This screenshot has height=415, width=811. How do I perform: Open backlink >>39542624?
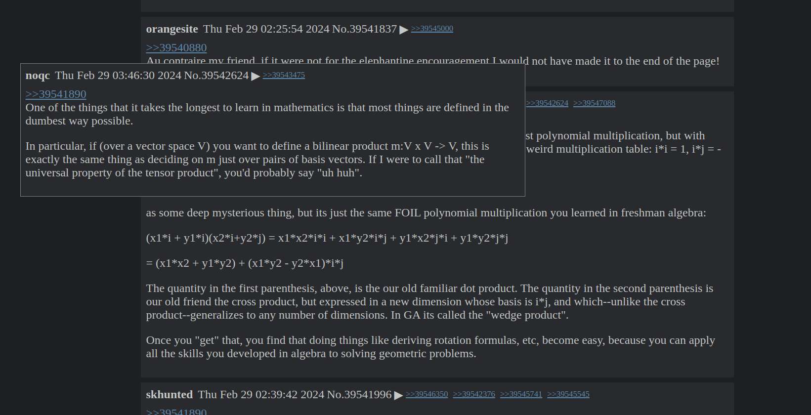tap(547, 103)
